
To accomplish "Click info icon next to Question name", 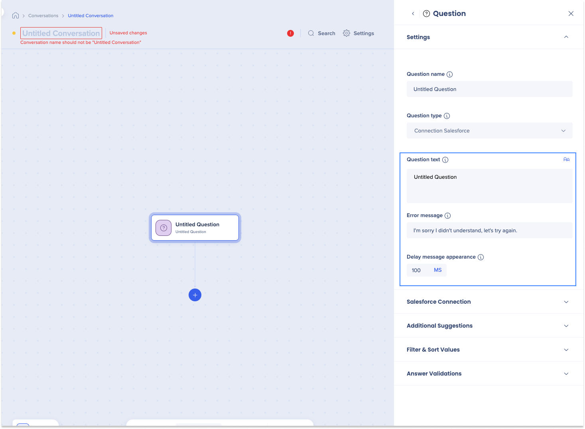I will coord(449,74).
